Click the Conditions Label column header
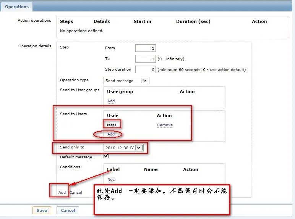This screenshot has width=295, height=219. [x=113, y=169]
